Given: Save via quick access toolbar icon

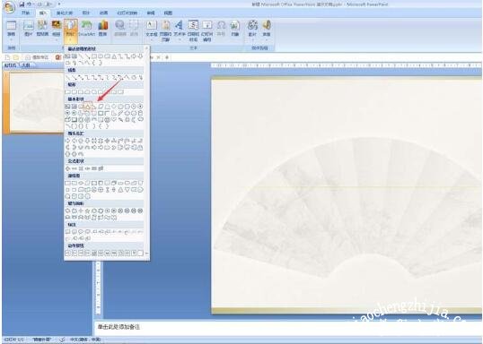Looking at the screenshot, I should [x=22, y=4].
